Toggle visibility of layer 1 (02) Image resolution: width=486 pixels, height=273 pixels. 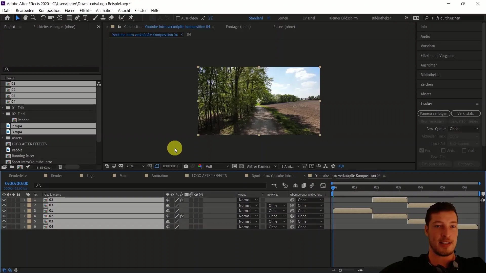[4, 200]
